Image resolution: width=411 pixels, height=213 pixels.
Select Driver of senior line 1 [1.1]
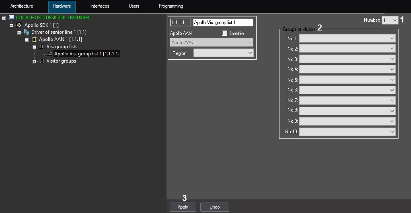pos(59,32)
